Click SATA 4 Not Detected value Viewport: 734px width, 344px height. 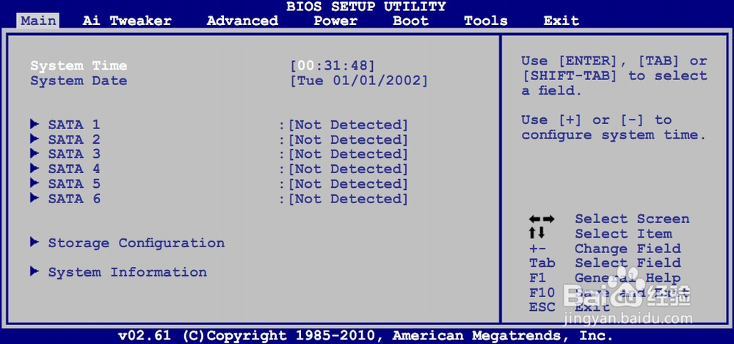[x=348, y=169]
